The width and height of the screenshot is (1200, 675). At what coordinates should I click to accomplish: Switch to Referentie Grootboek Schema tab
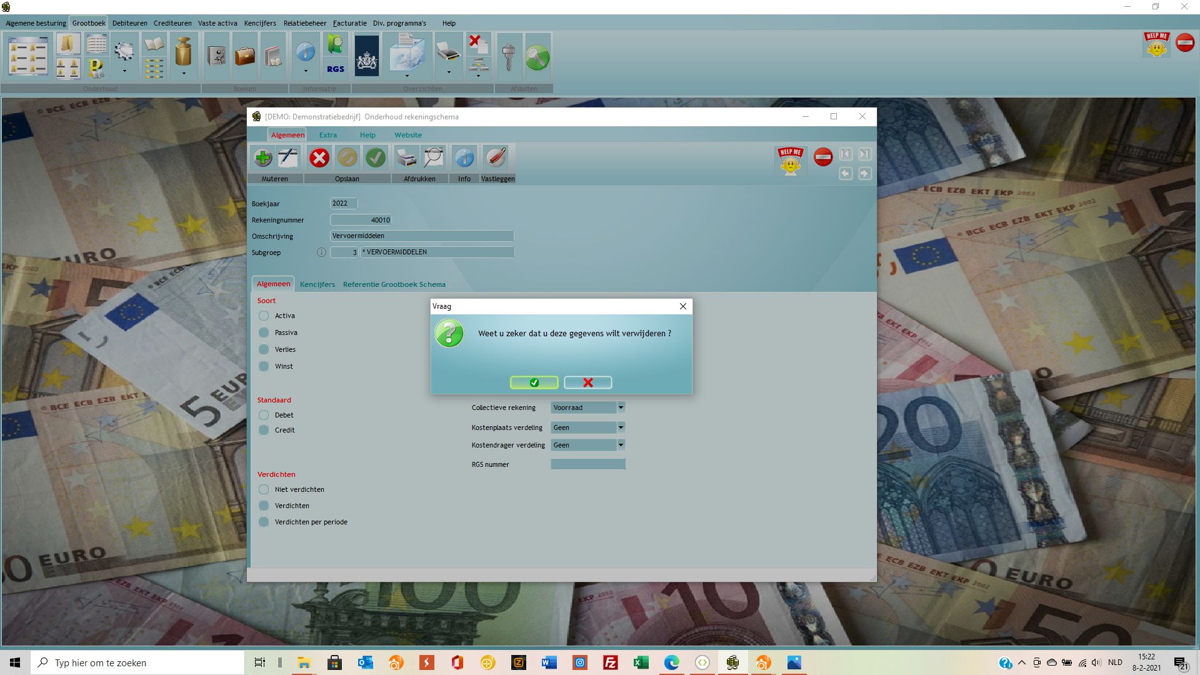394,284
